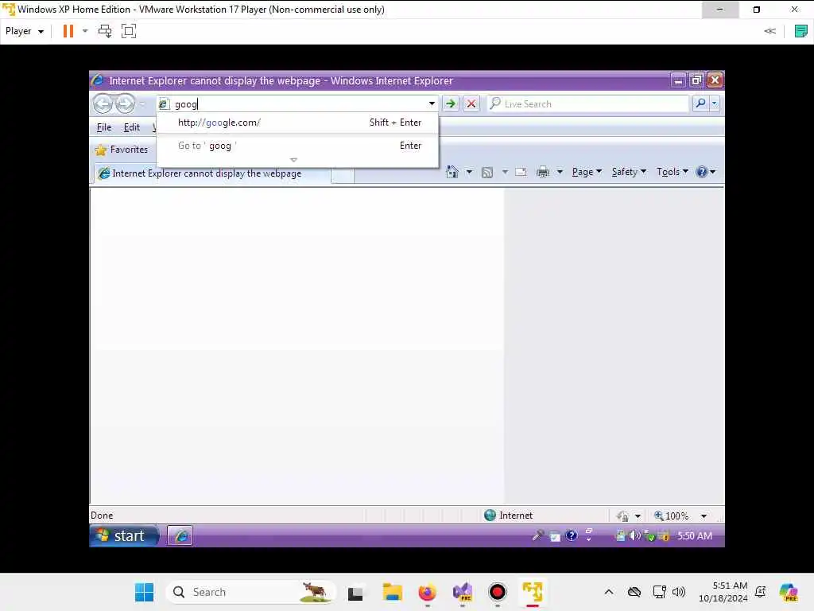This screenshot has width=814, height=611.
Task: Open the Safety dropdown menu
Action: point(629,172)
